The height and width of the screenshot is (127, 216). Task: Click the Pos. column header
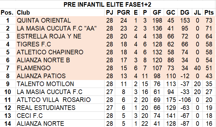(x=8, y=13)
